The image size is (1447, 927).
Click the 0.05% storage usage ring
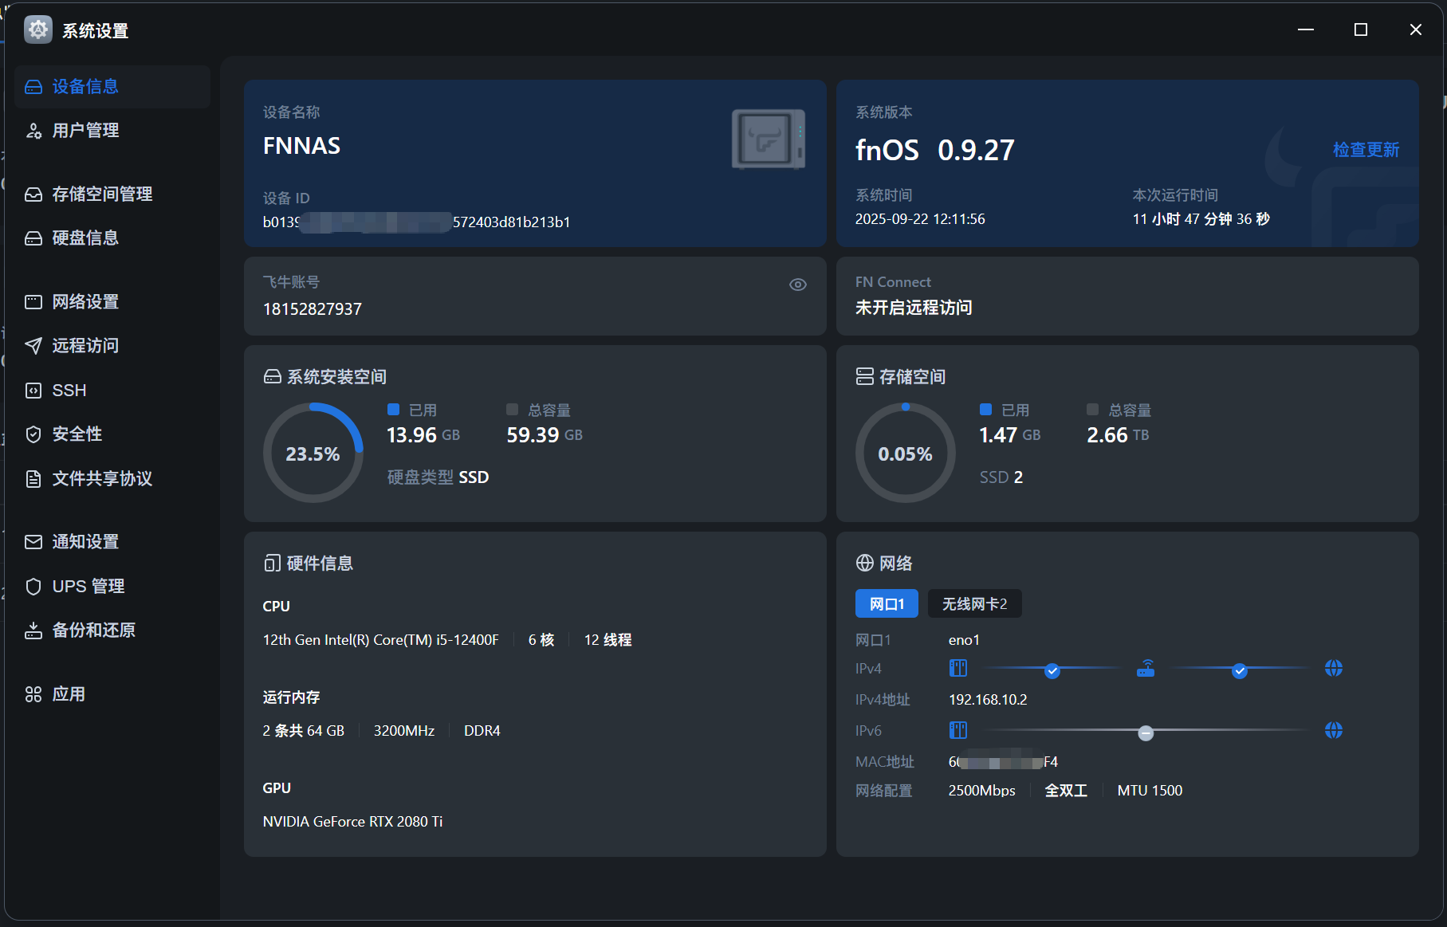(906, 453)
